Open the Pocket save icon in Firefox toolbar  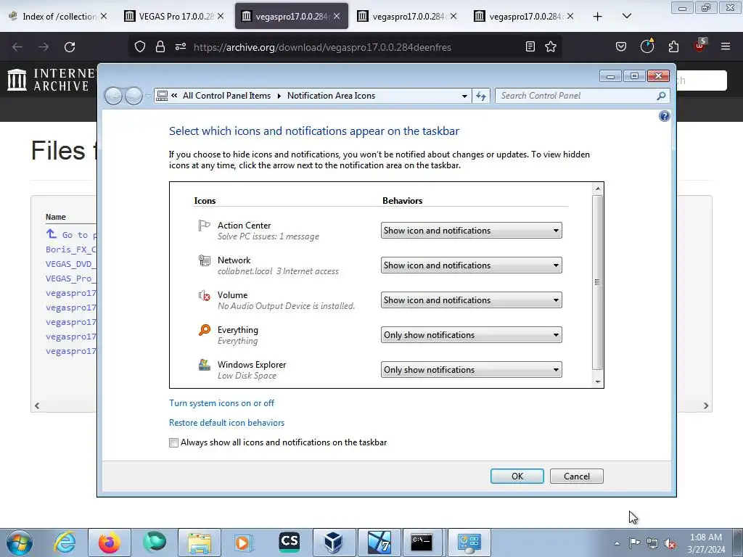point(621,46)
